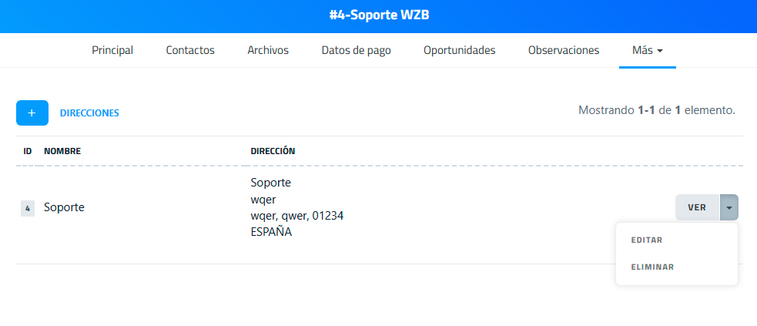The image size is (757, 326).
Task: Click the ID badge number 4
Action: (x=28, y=208)
